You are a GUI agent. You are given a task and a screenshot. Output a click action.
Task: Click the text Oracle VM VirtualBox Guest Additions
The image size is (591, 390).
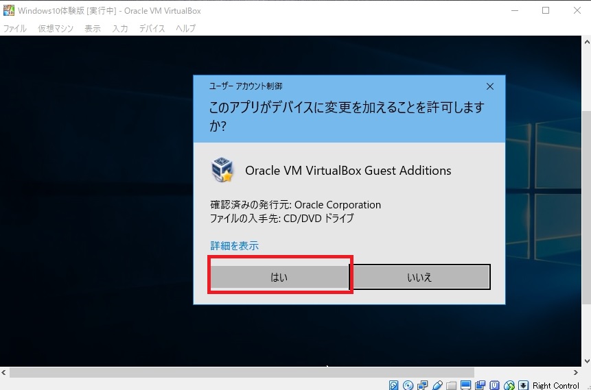click(348, 171)
